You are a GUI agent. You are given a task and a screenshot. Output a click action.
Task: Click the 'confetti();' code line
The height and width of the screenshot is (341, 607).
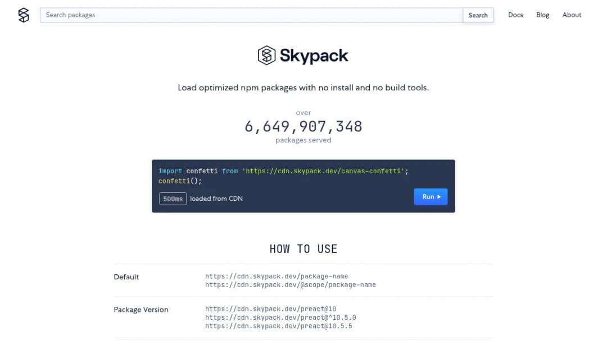tap(180, 181)
